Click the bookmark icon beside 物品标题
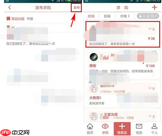The height and width of the screenshot is (136, 162). coord(8,19)
